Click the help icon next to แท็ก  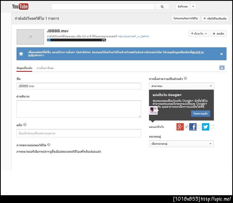(25, 125)
